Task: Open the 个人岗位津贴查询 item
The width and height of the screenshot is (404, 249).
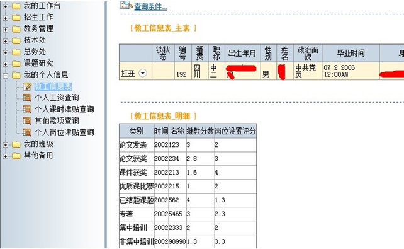Action: [x=64, y=132]
